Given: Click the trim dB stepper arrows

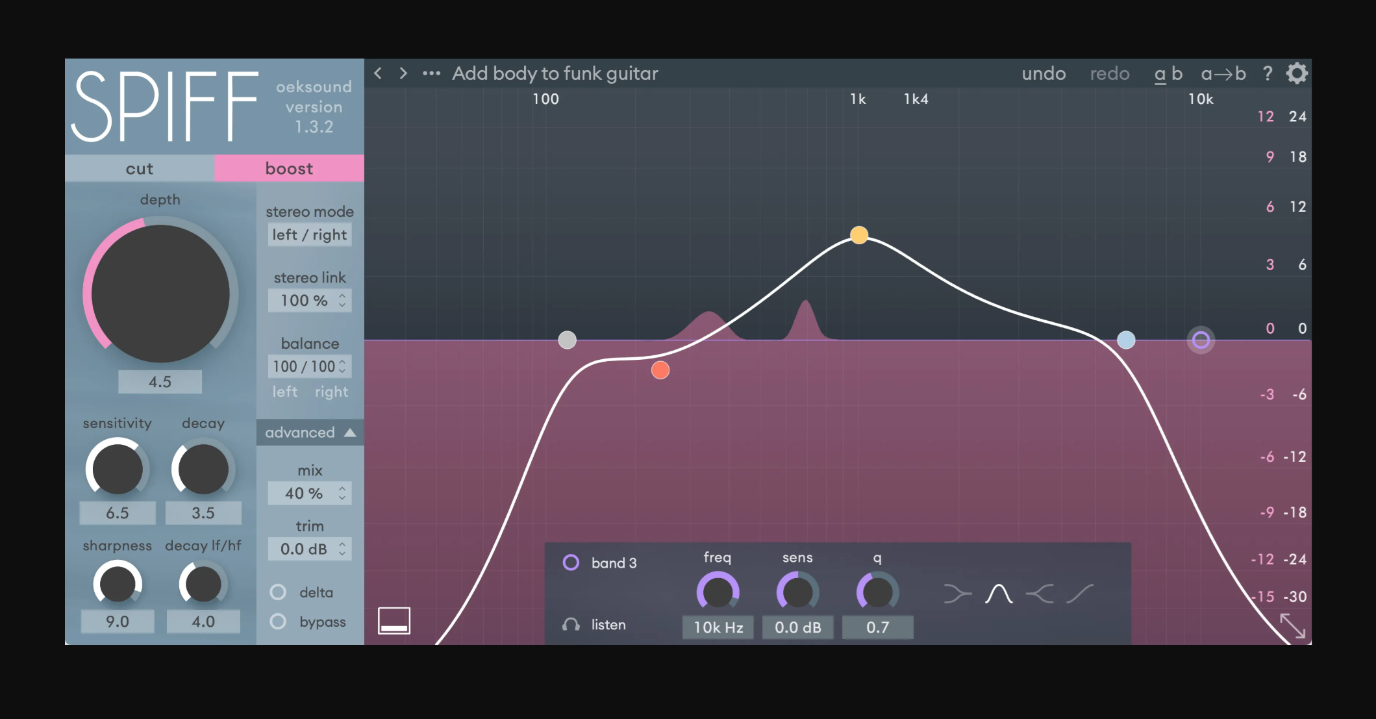Looking at the screenshot, I should pyautogui.click(x=342, y=549).
